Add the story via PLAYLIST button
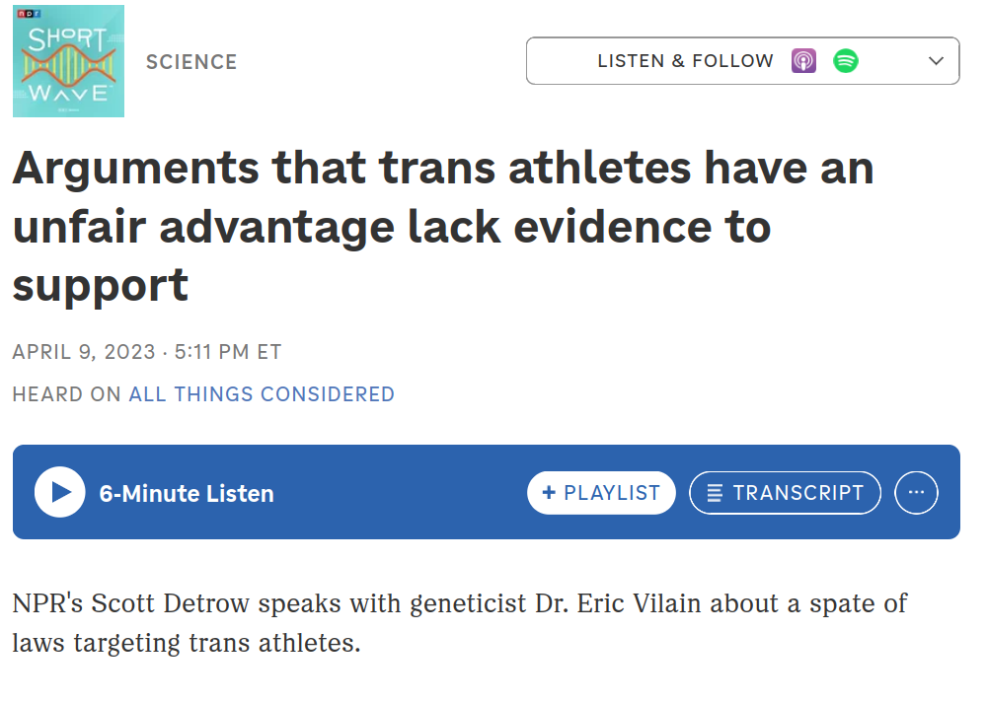 click(601, 492)
